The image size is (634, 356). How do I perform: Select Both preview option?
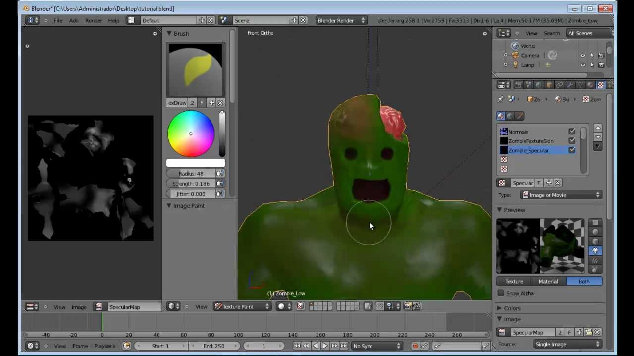[584, 281]
